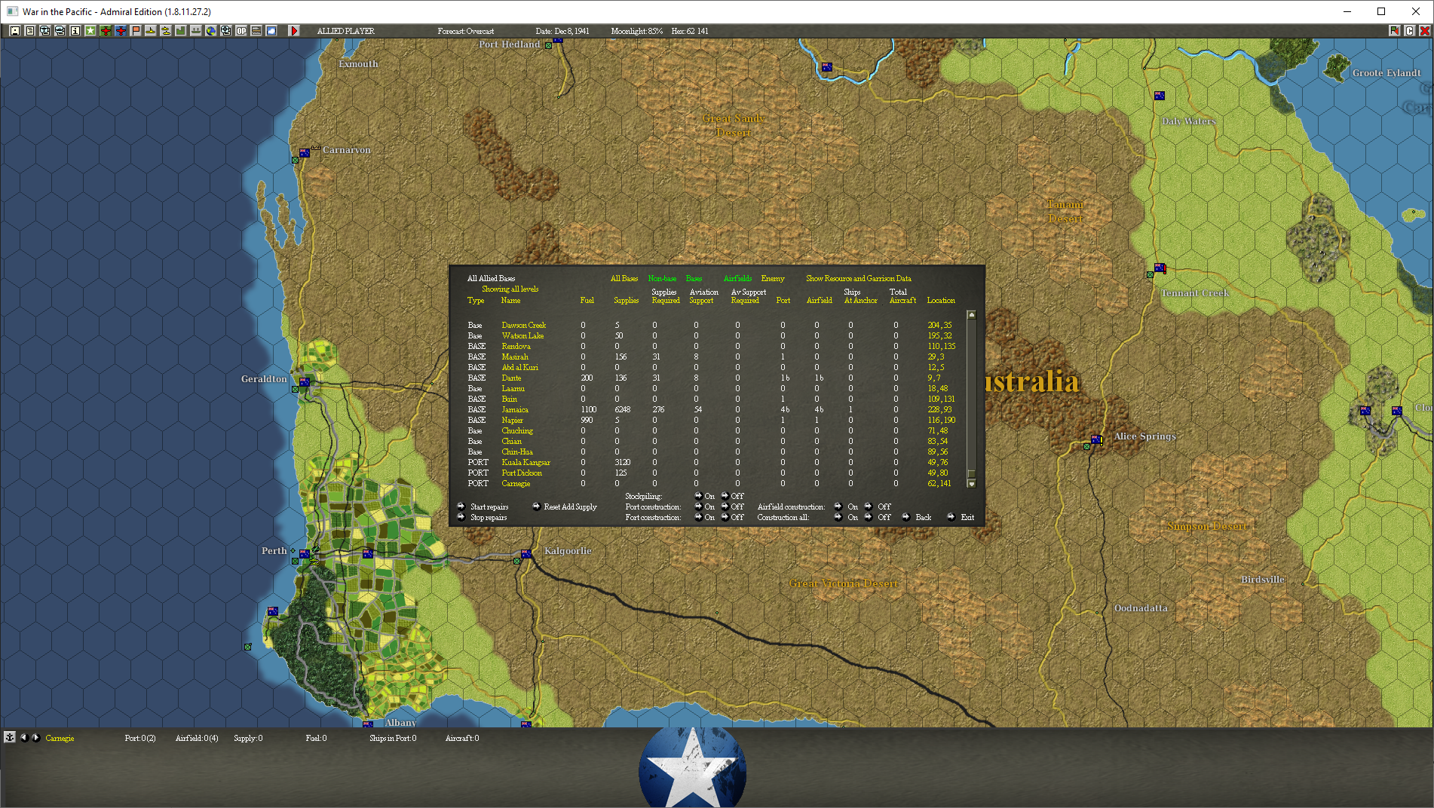Click the info "i" toolbar icon
This screenshot has width=1434, height=808.
click(x=75, y=31)
